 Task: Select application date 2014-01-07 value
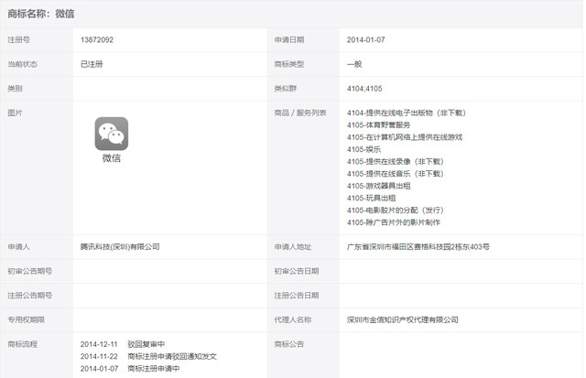click(x=365, y=40)
